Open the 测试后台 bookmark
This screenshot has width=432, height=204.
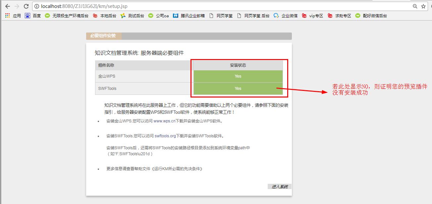point(132,16)
